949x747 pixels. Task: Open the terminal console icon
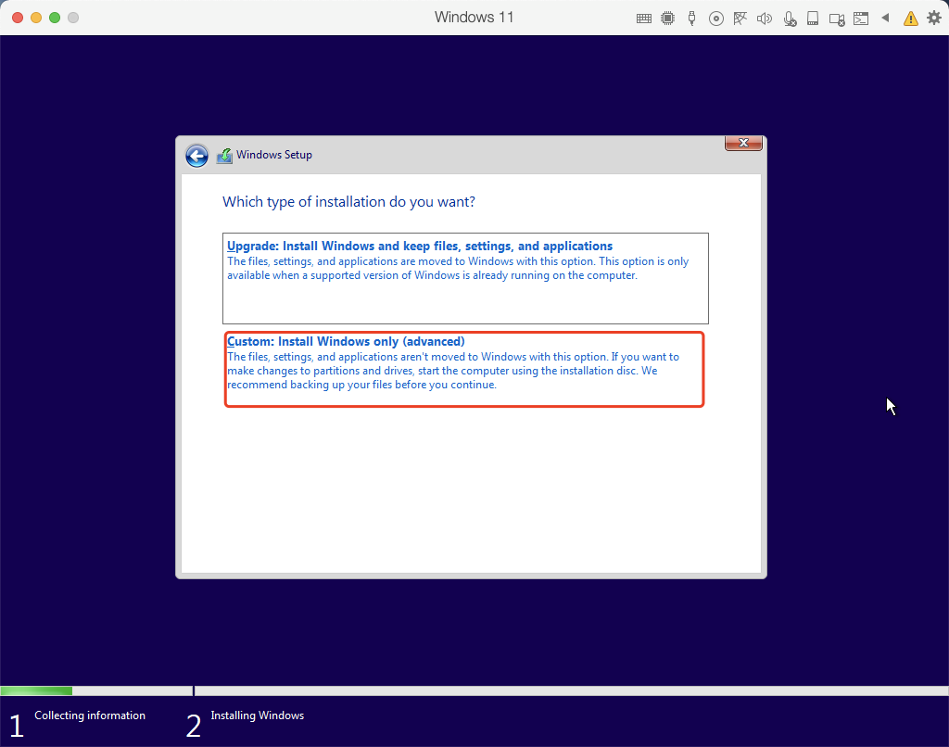coord(861,19)
